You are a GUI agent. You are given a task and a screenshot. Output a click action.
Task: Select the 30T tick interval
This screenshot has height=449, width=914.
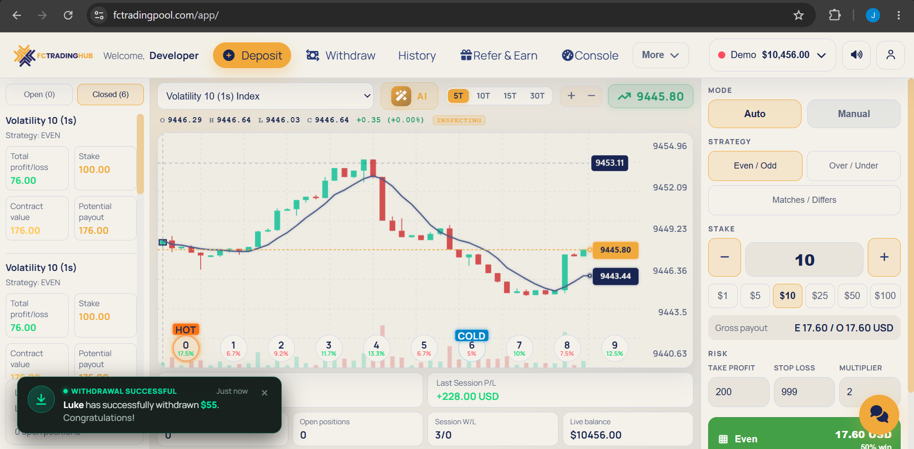[x=537, y=96]
